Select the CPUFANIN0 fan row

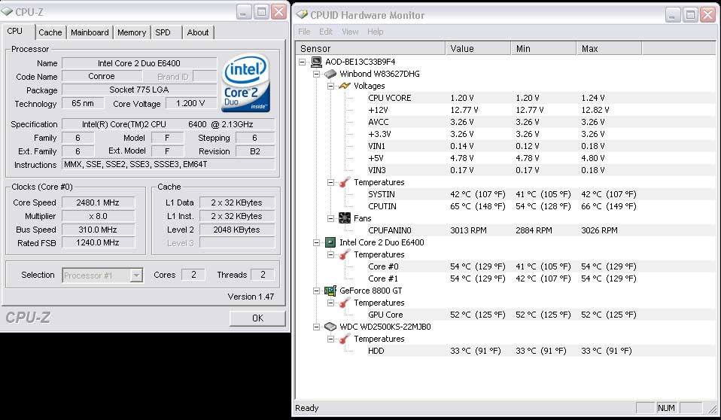[505, 230]
